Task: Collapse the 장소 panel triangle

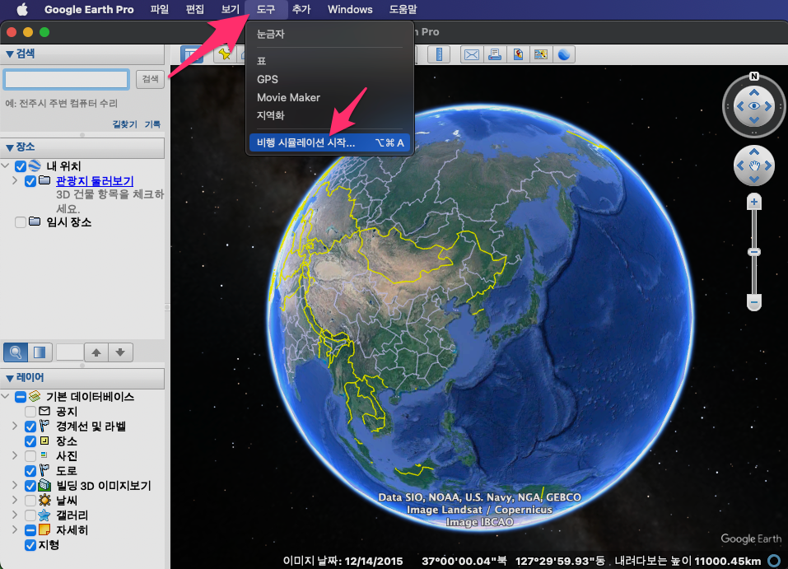Action: [x=10, y=147]
